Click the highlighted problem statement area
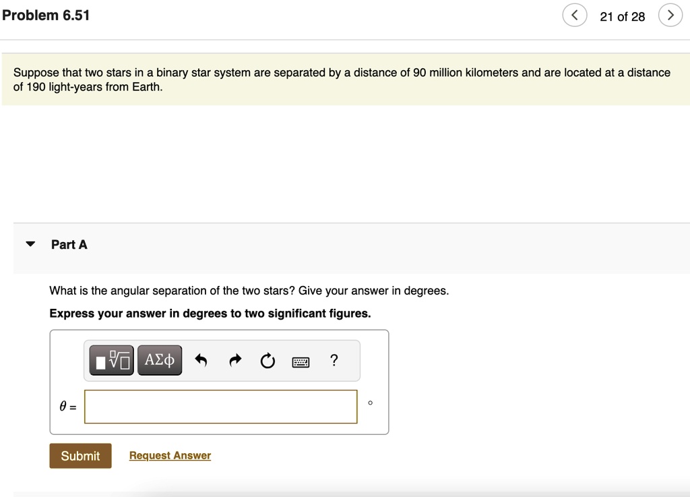 click(x=345, y=79)
